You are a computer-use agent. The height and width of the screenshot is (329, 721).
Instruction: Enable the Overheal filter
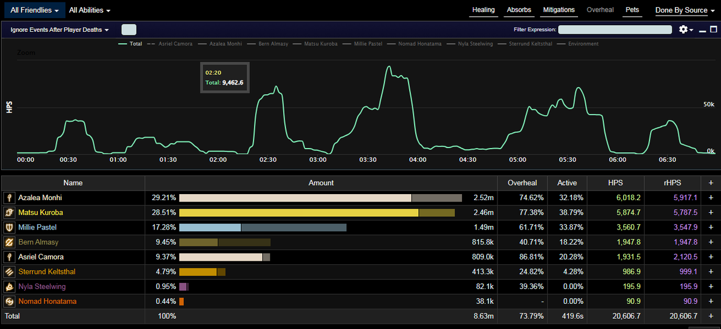[x=600, y=10]
